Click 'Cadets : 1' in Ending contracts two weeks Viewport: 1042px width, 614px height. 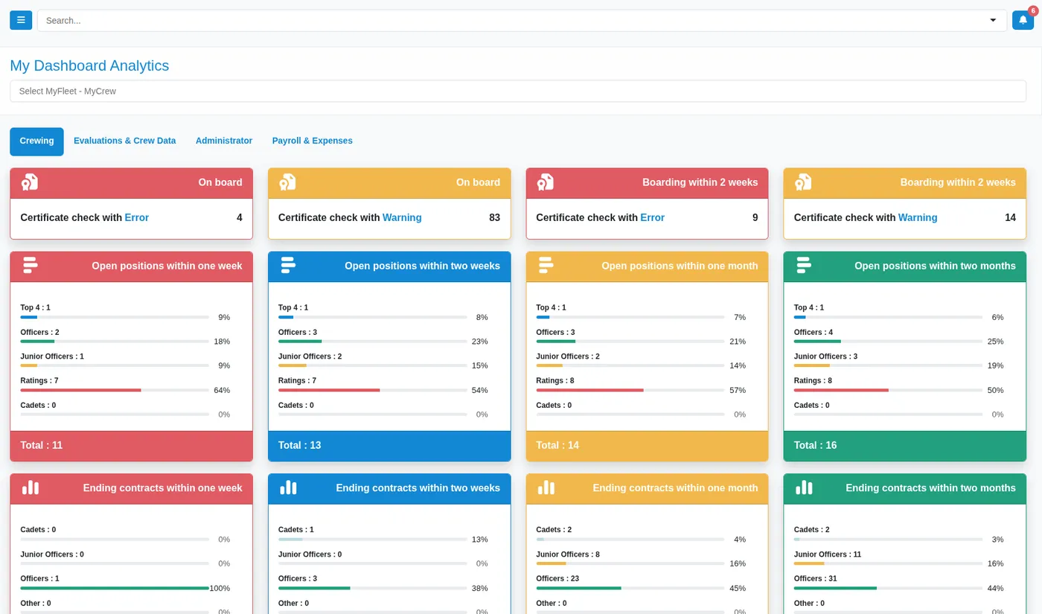coord(296,530)
